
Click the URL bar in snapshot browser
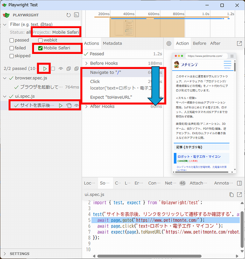point(206,56)
